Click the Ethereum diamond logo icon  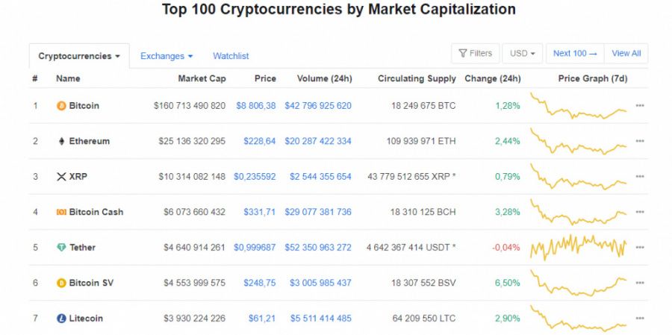61,141
